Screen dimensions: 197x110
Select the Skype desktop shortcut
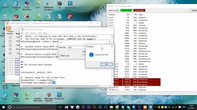(x=5, y=96)
